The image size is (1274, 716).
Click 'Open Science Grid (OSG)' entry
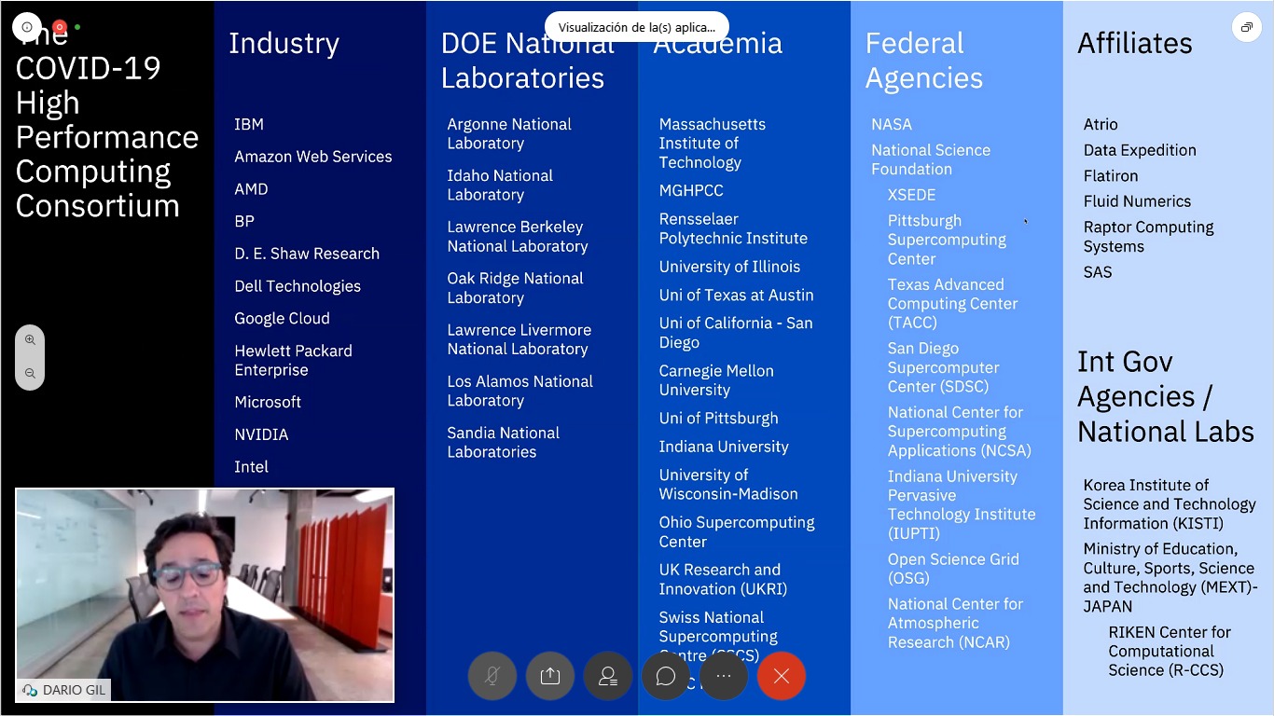[953, 569]
